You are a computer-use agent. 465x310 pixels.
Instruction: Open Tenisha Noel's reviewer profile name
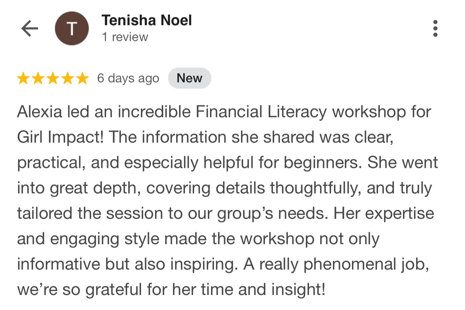pos(147,20)
